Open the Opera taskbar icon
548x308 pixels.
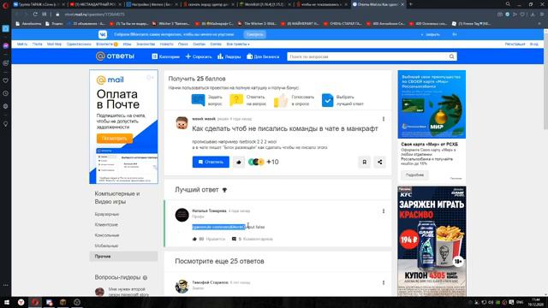pos(35,302)
